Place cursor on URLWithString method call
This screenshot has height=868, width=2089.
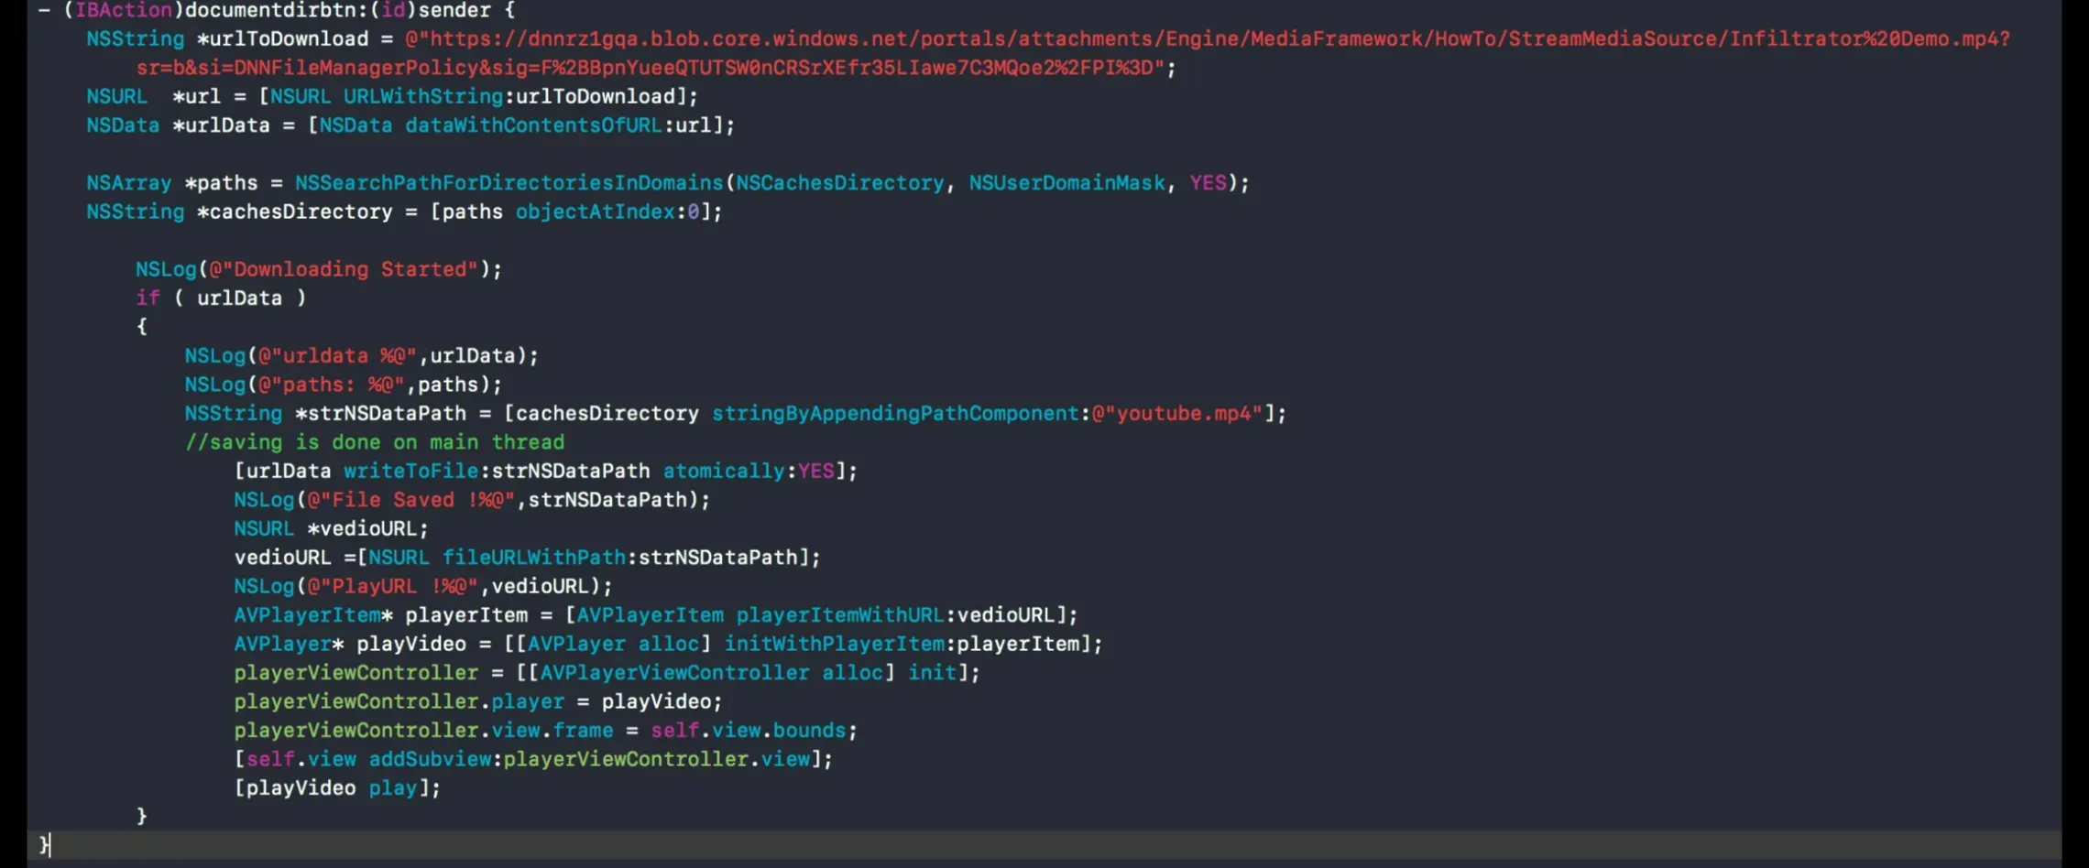tap(422, 96)
